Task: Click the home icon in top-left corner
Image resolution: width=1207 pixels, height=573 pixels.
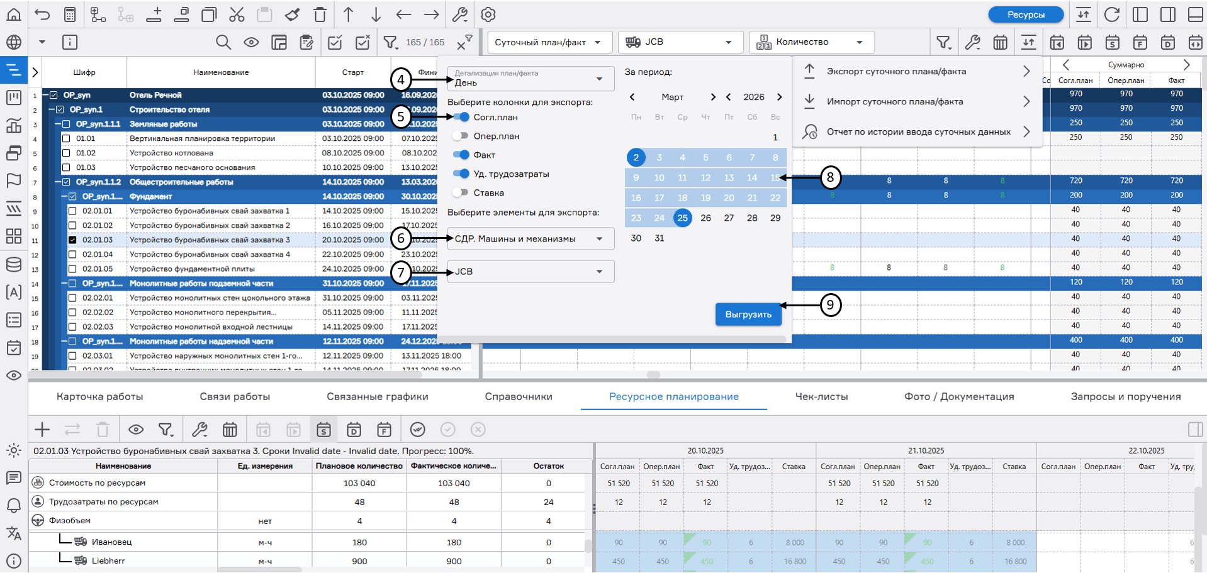Action: coord(14,14)
